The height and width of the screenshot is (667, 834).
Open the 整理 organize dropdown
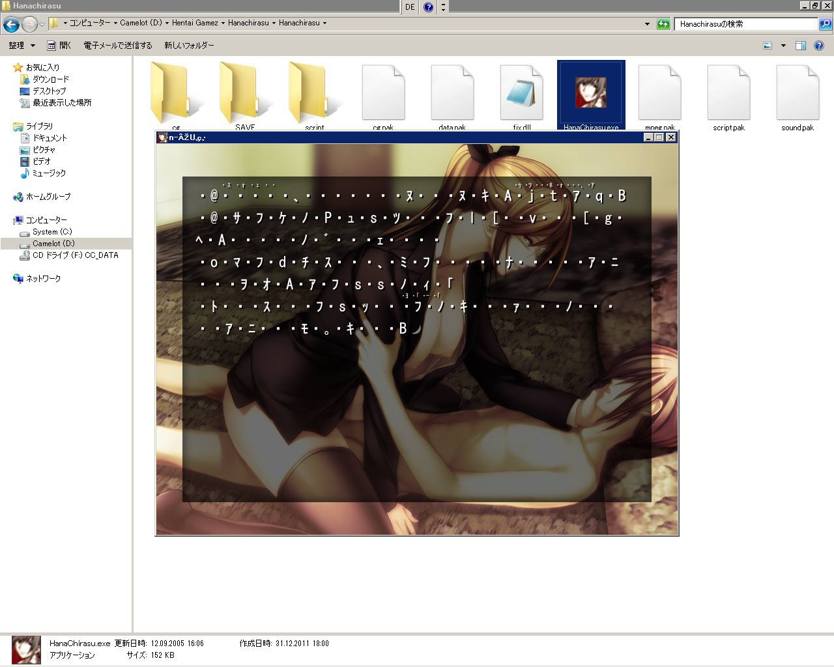click(x=22, y=46)
